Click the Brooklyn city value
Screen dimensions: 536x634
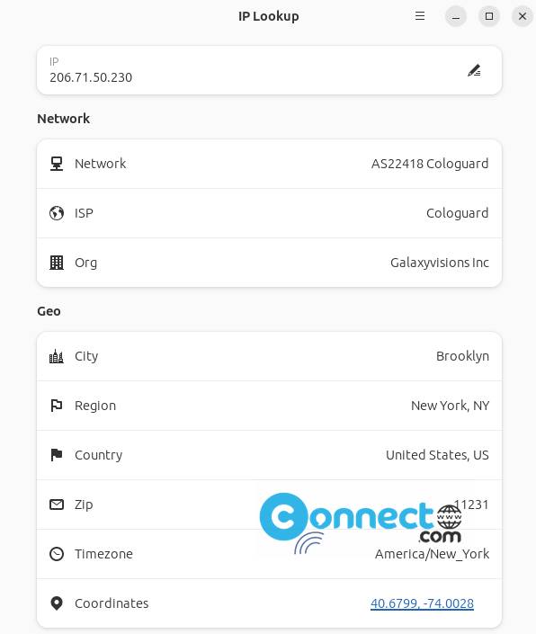click(462, 356)
